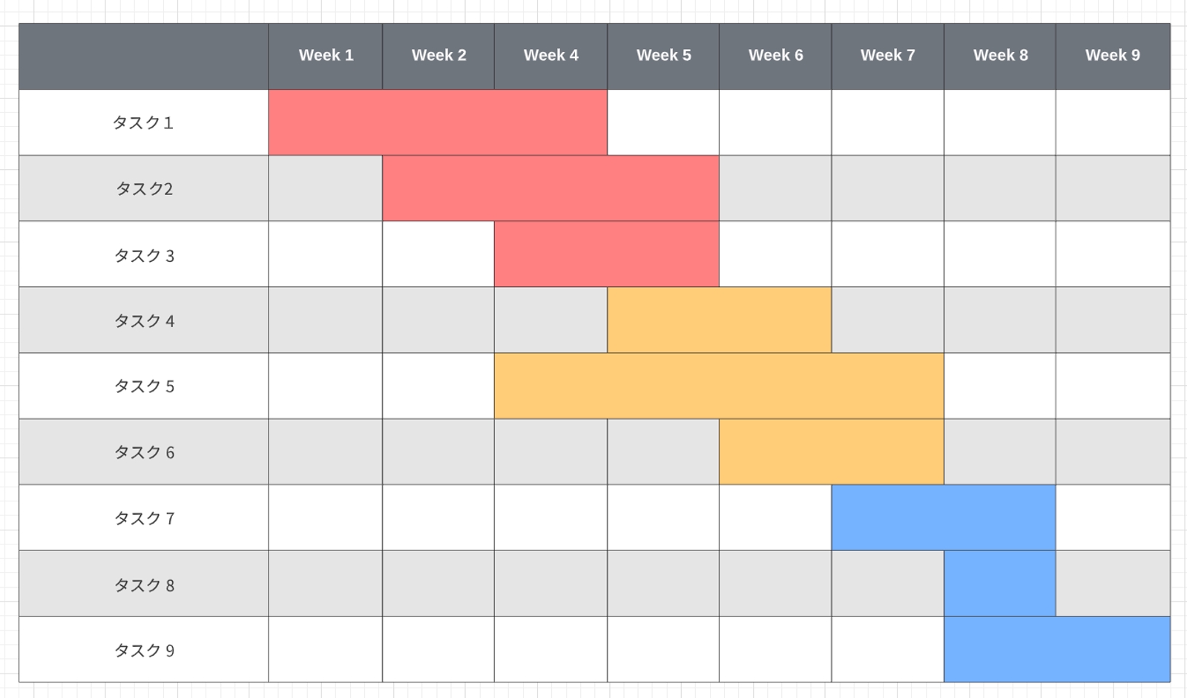Select the タスク 9 label cell
Screen dimensions: 1187x698
(144, 650)
